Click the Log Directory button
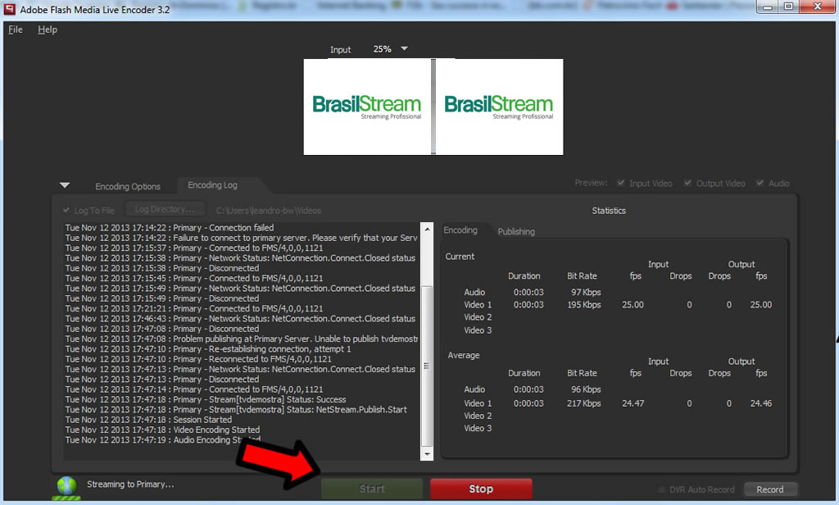Viewport: 839px width, 505px height. pyautogui.click(x=164, y=209)
